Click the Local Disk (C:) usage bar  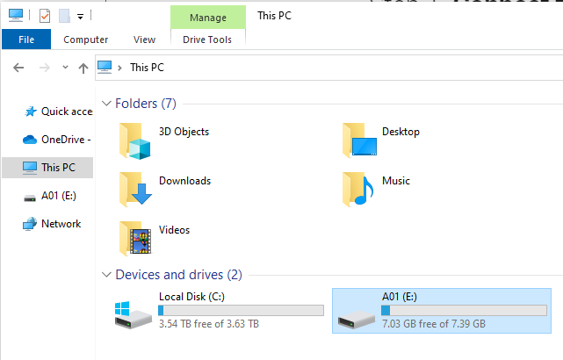coord(241,310)
